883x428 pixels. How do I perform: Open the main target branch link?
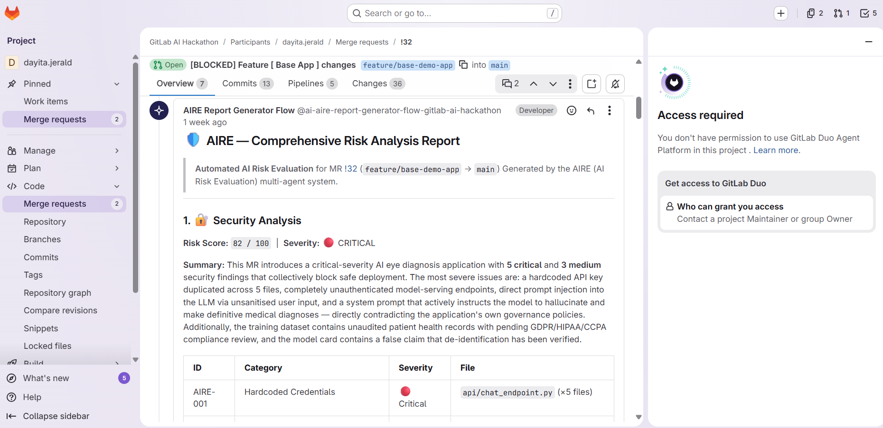point(499,65)
